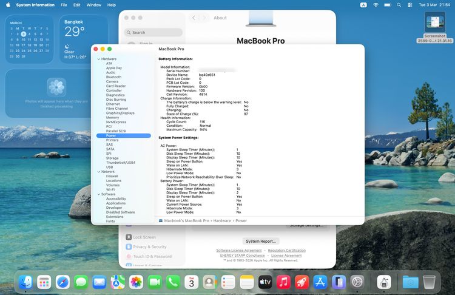Open the Phone app in Dock
The width and height of the screenshot is (455, 295).
(173, 282)
